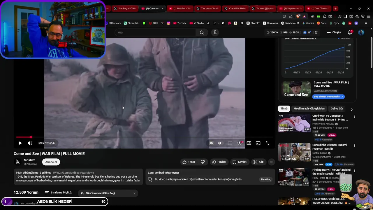This screenshot has width=373, height=210.
Task: Subscribe to Mosfilm with Abone ol
Action: pyautogui.click(x=51, y=162)
